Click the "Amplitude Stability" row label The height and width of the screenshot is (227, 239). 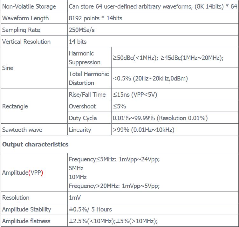pos(26,209)
